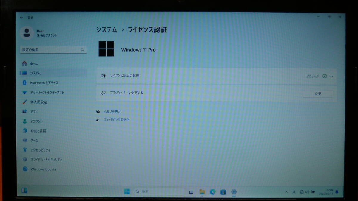This screenshot has height=201, width=358.
Task: Open the User account profile picture
Action: click(x=27, y=32)
